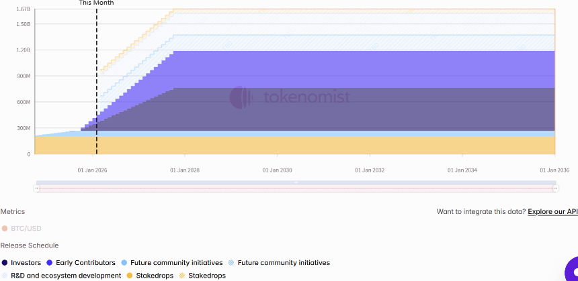Screen dimensions: 578x281
Task: Click the top center grip of range slider
Action: point(296,182)
